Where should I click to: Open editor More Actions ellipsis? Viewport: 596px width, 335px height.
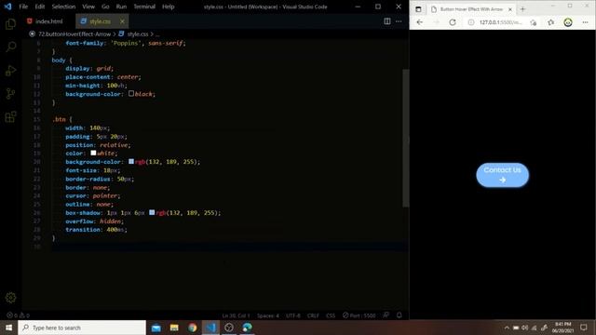tap(399, 21)
